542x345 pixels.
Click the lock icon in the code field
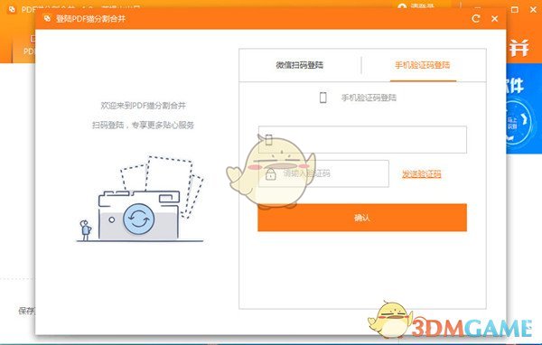271,174
